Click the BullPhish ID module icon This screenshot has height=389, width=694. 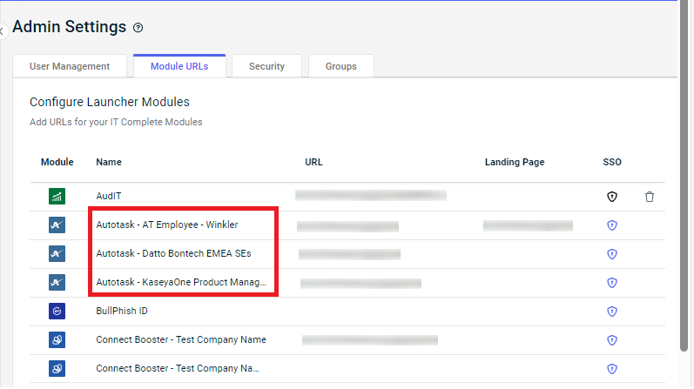pyautogui.click(x=57, y=311)
